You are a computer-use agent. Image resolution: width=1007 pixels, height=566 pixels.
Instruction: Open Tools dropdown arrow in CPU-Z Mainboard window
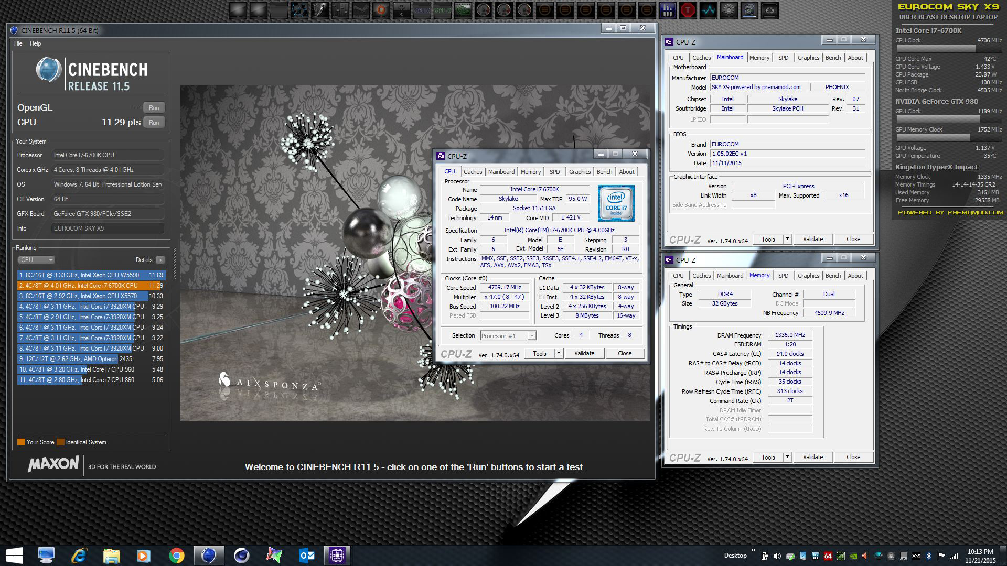[x=787, y=239]
